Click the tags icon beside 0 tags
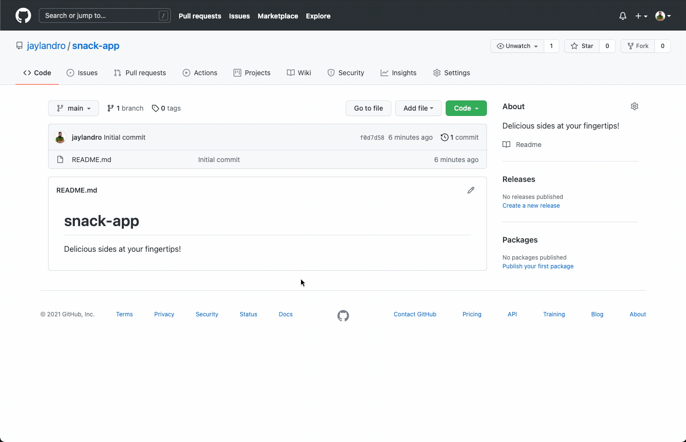This screenshot has height=442, width=686. [155, 108]
